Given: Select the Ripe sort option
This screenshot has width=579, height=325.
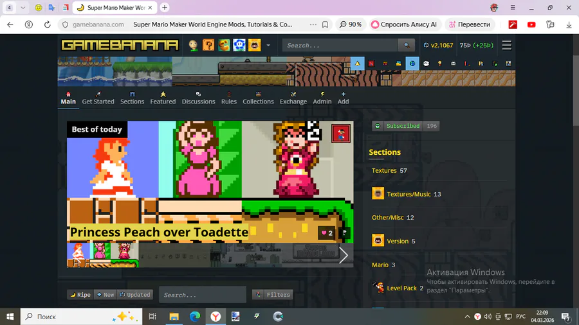Looking at the screenshot, I should point(80,295).
